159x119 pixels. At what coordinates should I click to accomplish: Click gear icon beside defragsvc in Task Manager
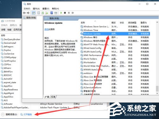pos(2,46)
